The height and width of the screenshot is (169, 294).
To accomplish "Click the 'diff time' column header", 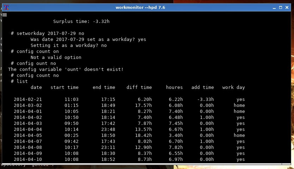I will [139, 87].
